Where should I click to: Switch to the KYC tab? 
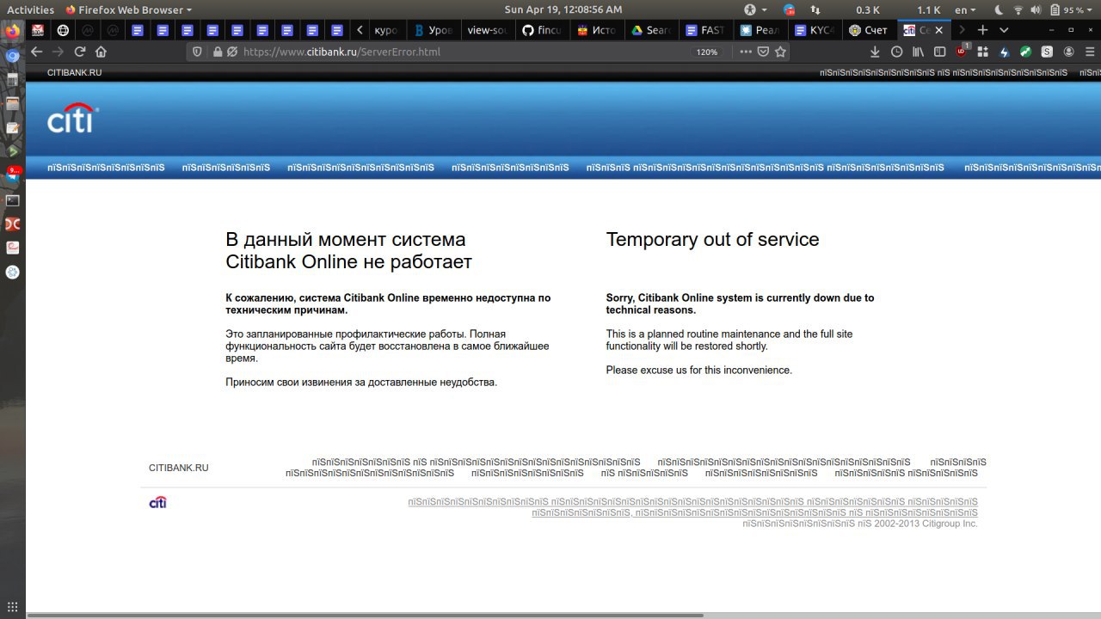[814, 29]
